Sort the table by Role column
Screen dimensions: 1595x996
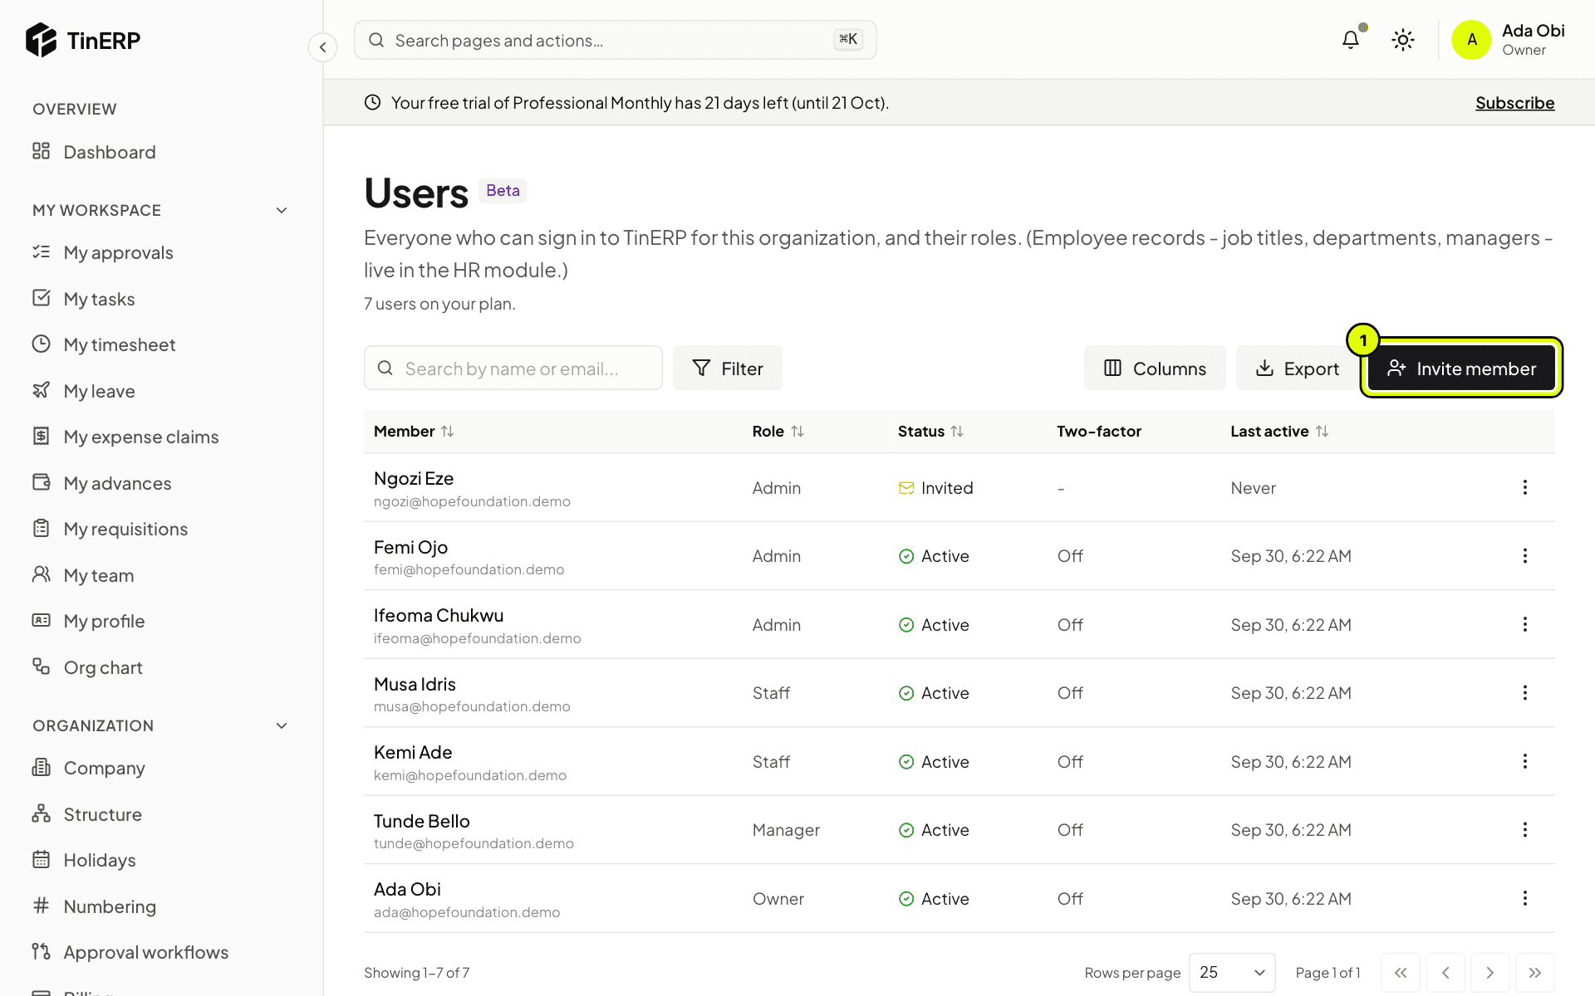[778, 432]
